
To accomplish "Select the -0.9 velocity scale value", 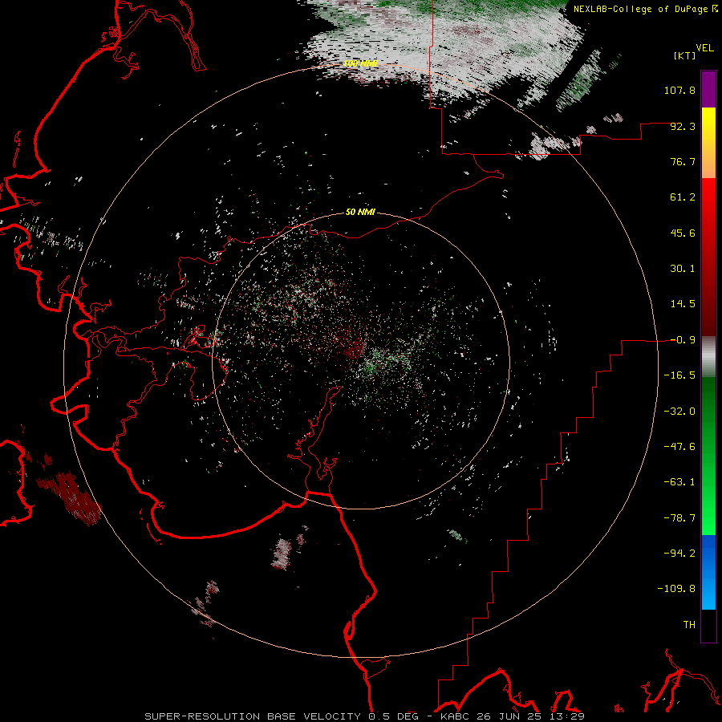I will click(x=683, y=340).
